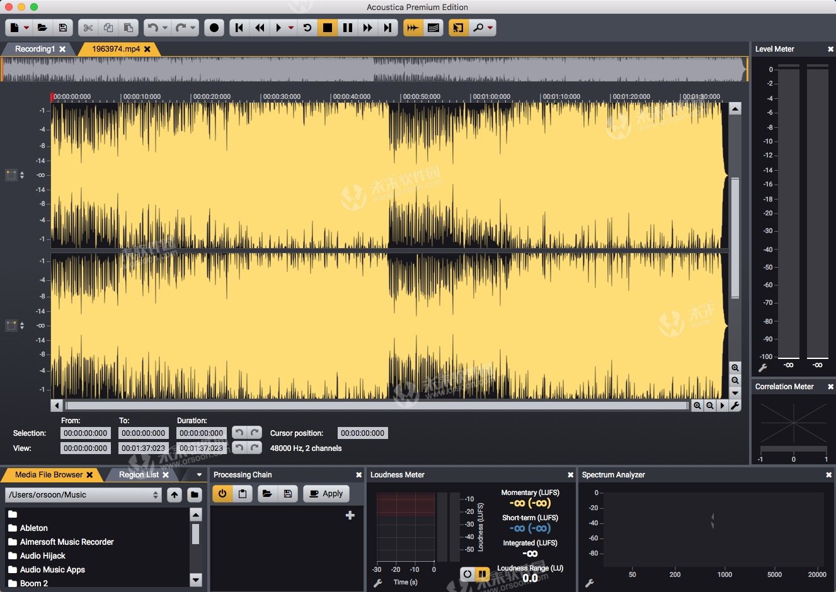Toggle loop playback mode
The width and height of the screenshot is (836, 592).
(x=307, y=28)
